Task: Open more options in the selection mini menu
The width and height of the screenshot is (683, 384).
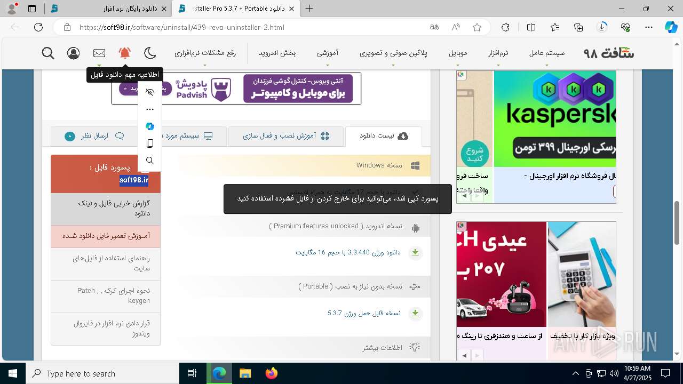Action: 150,109
